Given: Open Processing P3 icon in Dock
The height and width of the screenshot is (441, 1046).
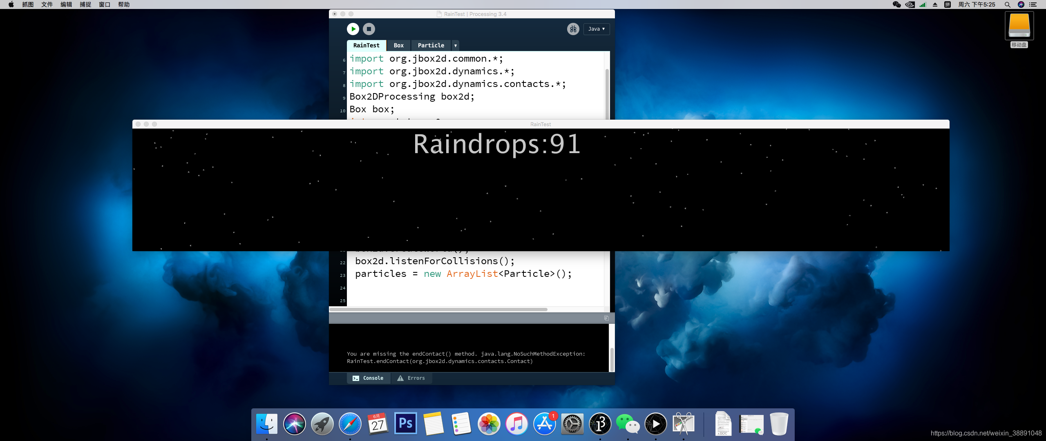Looking at the screenshot, I should point(600,424).
